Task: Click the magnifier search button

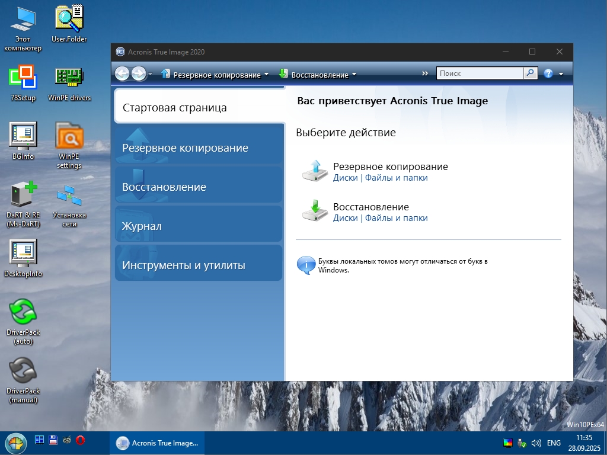Action: [x=530, y=73]
